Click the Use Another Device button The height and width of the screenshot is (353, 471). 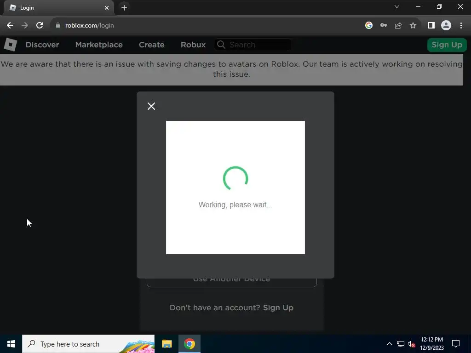click(x=232, y=282)
